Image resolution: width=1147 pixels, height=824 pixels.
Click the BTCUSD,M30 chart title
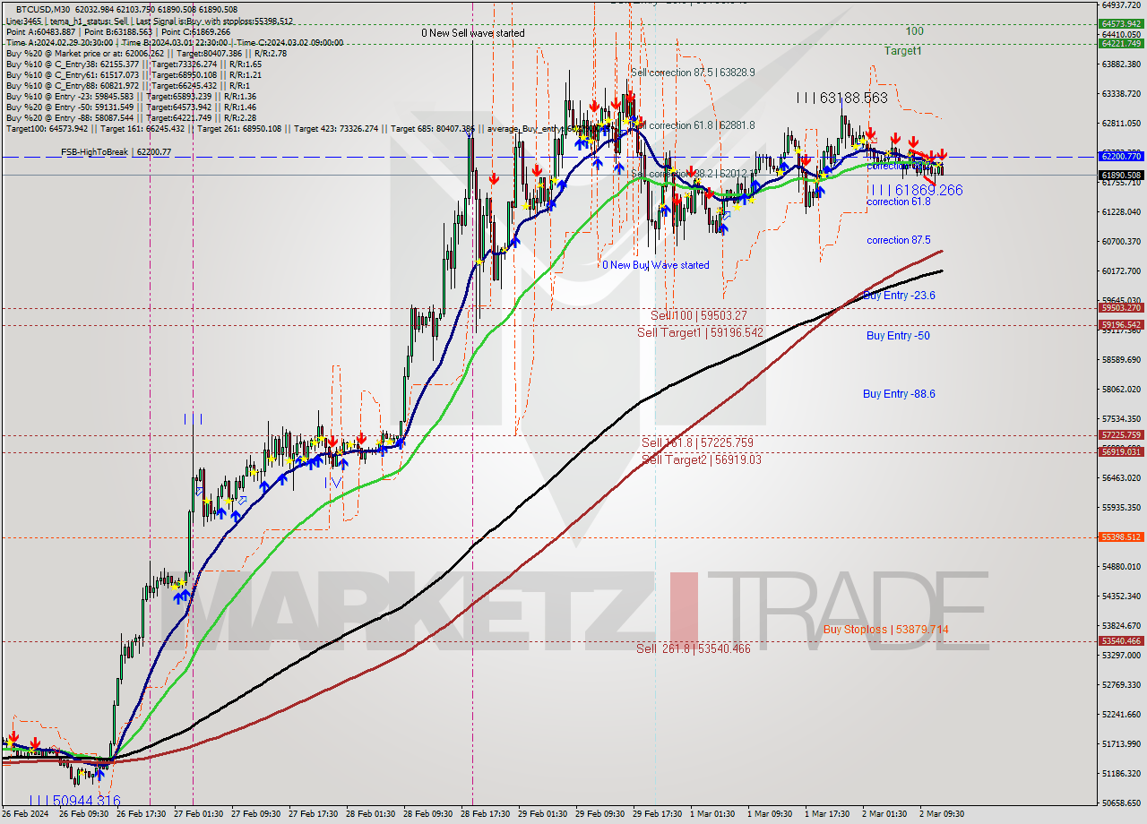[45, 9]
